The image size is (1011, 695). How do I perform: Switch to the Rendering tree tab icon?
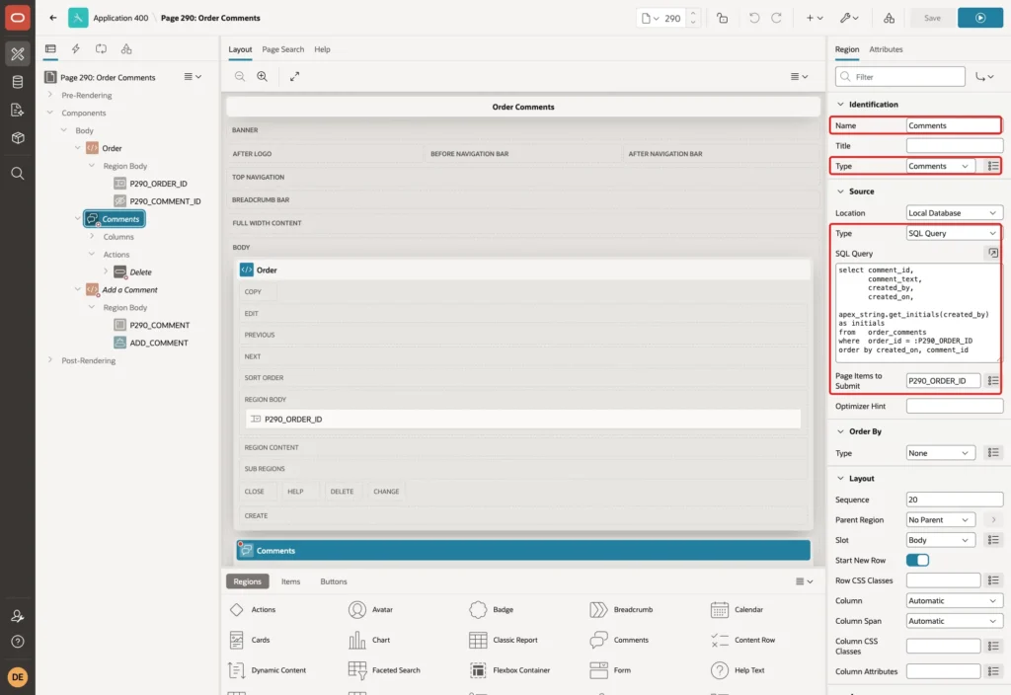click(x=50, y=49)
